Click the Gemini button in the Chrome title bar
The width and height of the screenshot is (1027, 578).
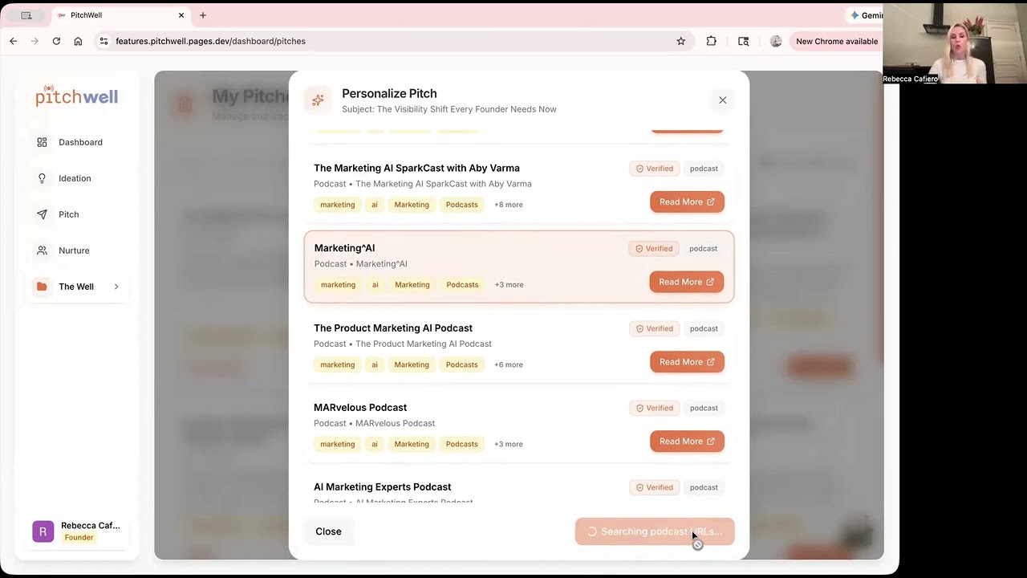click(865, 15)
